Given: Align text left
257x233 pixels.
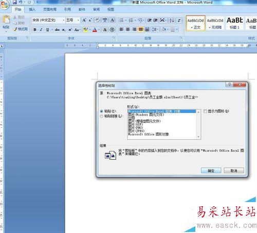Looking at the screenshot, I should [x=121, y=29].
